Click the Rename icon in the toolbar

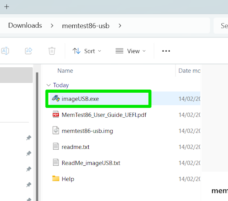point(5,51)
